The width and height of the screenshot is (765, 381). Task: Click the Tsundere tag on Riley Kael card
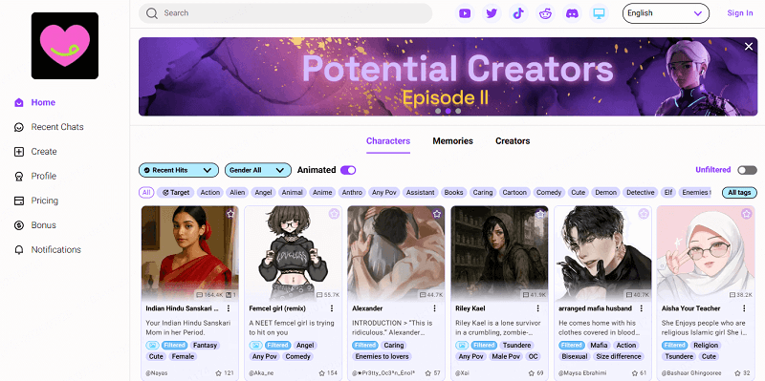point(516,345)
